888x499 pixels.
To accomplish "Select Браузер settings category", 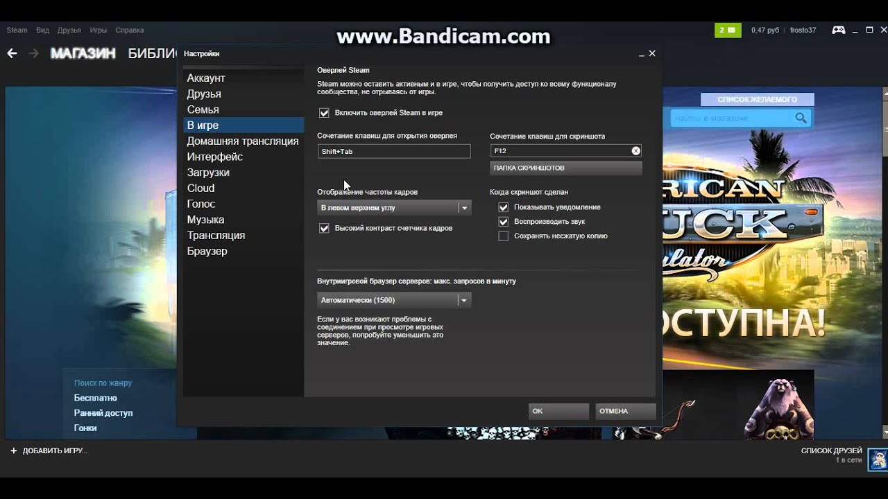I will tap(243, 251).
